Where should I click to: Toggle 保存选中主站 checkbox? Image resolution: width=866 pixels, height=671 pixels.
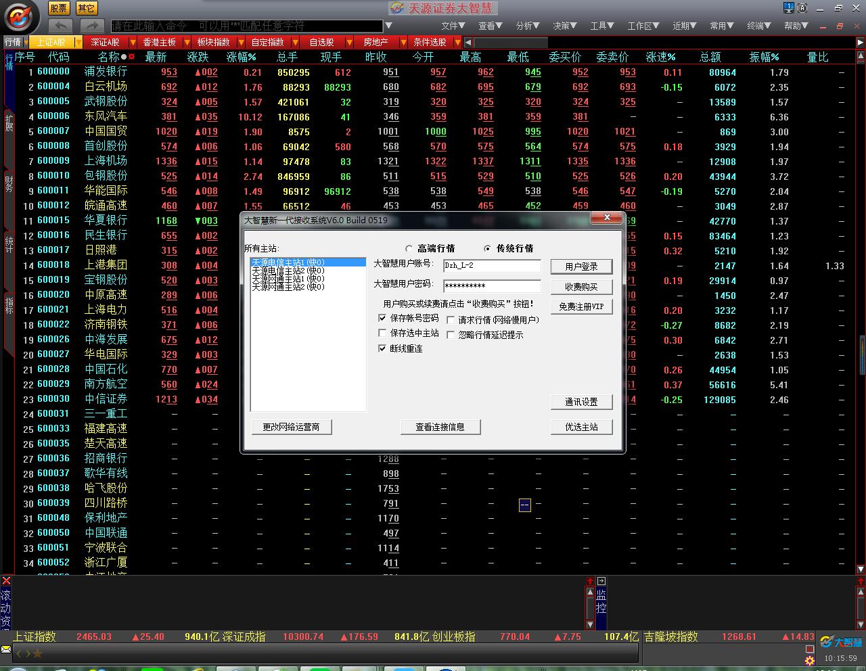[x=382, y=333]
